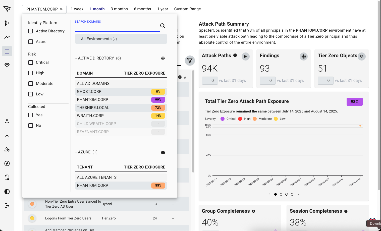Check the Collected Yes checkbox
This screenshot has width=381, height=231.
click(31, 115)
